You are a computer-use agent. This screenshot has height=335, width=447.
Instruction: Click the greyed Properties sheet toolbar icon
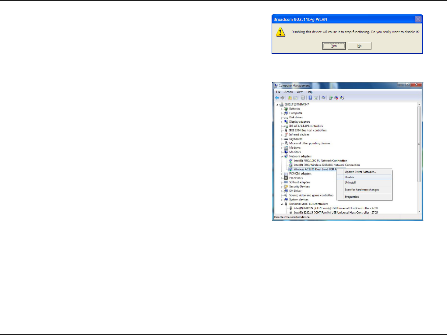pos(303,98)
